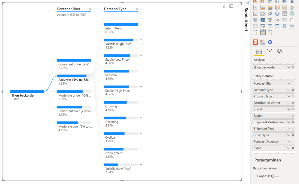Expand the Cyclical node with plus sign

click(141, 133)
